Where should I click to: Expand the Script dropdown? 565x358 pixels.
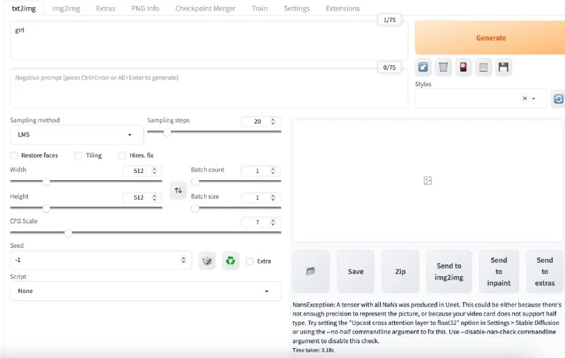point(145,291)
